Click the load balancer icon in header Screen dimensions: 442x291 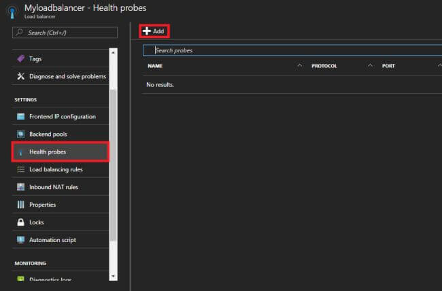click(x=12, y=12)
